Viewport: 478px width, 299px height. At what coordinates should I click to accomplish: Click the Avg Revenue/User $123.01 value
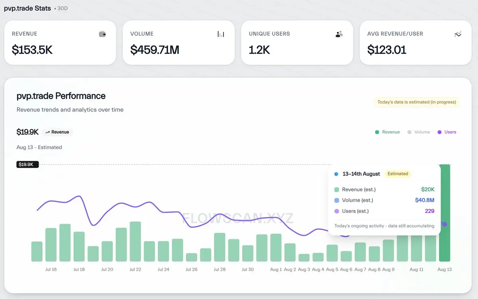coord(387,50)
